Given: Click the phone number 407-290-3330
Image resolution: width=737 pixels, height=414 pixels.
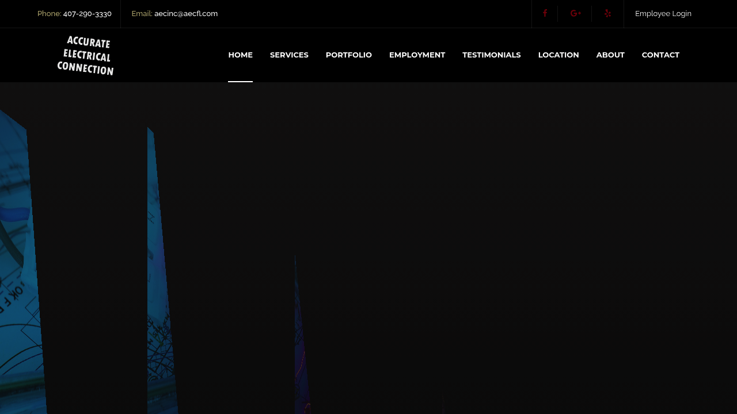Looking at the screenshot, I should tap(88, 14).
